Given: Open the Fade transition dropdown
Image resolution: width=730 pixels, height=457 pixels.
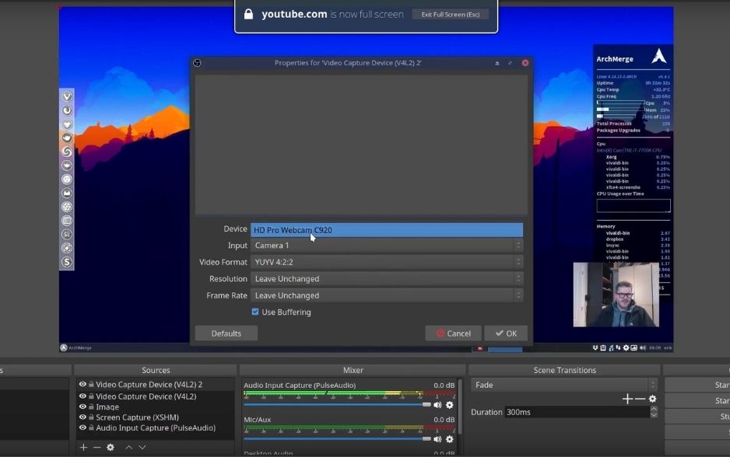Looking at the screenshot, I should (563, 385).
